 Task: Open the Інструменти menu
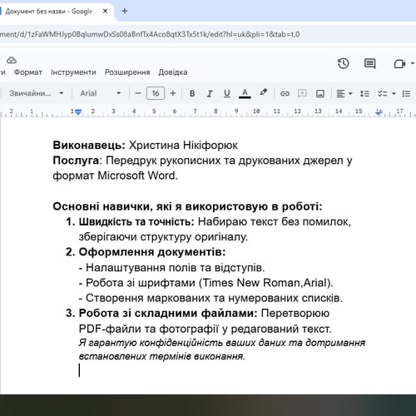pos(73,72)
